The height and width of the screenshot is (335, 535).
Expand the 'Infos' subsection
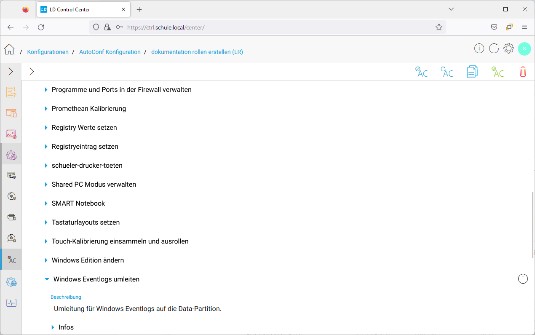click(x=53, y=327)
